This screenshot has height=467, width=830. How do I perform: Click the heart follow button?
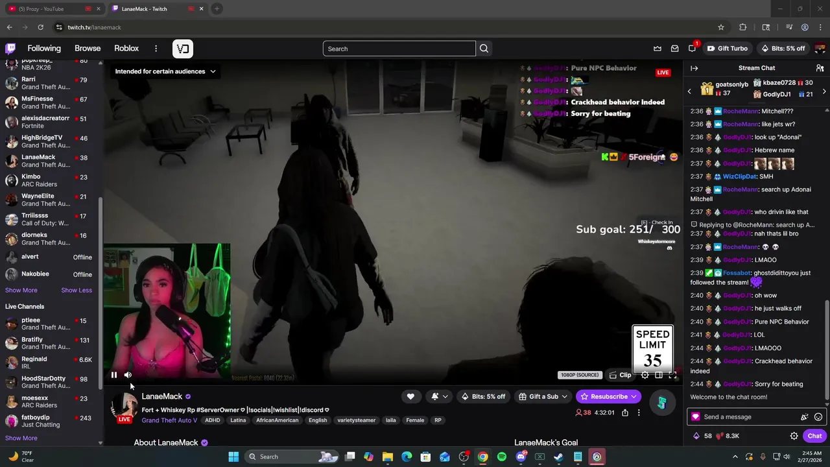pyautogui.click(x=410, y=396)
